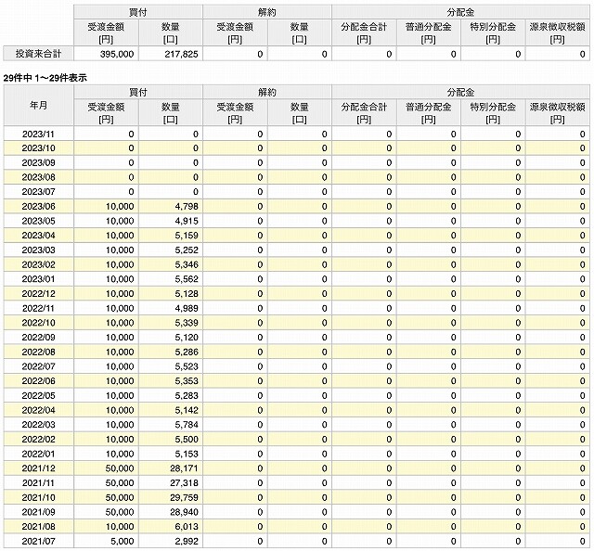Viewport: 594px width, 551px height.
Task: Click quantity 5,128 for 2022/12
Action: [x=187, y=294]
